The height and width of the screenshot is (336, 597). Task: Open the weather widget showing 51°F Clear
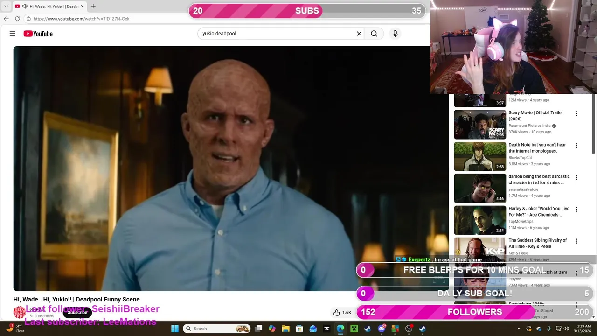tap(15, 329)
